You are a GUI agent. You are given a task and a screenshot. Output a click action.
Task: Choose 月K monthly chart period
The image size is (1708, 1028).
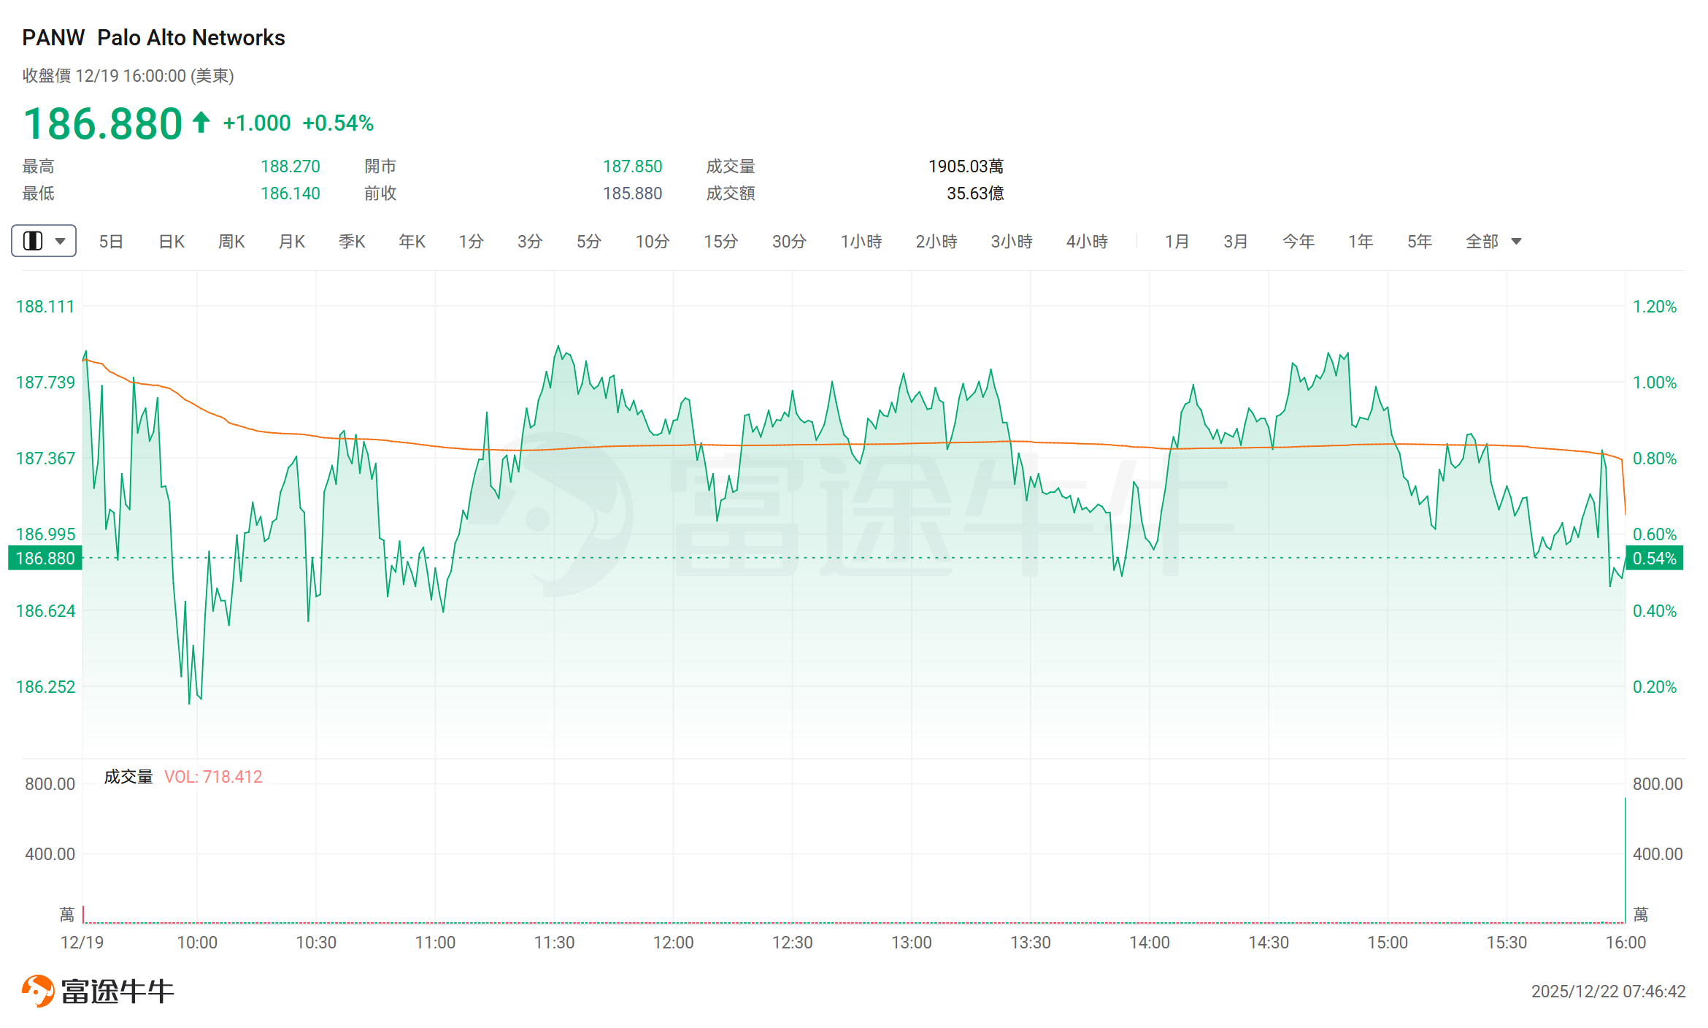(292, 241)
